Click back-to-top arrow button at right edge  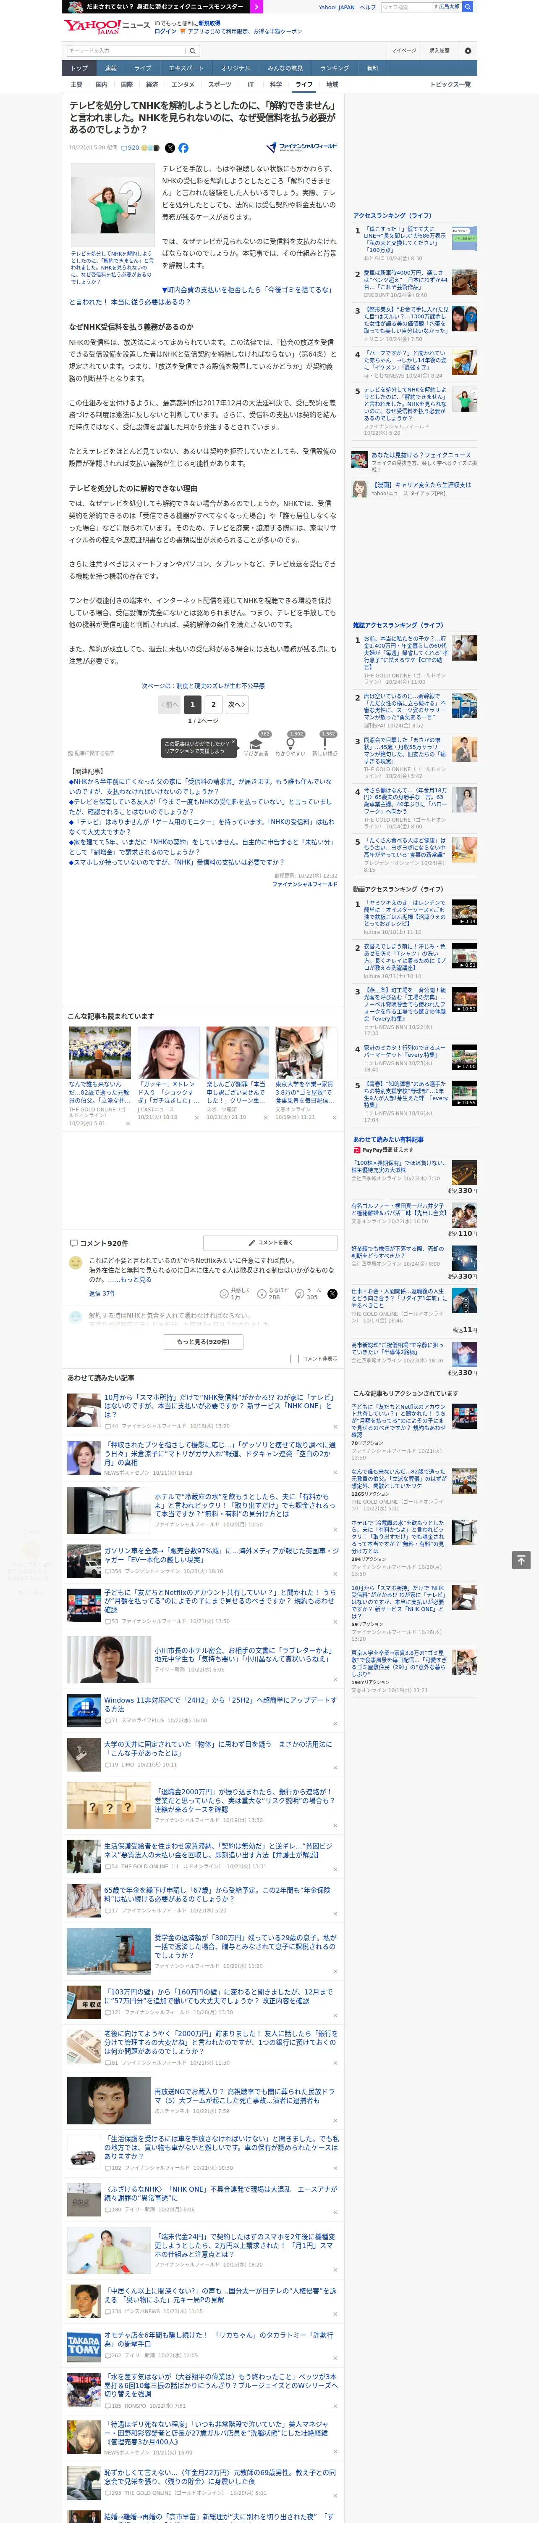(521, 1559)
